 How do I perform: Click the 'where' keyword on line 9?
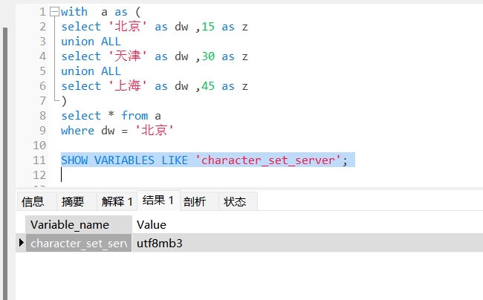tap(77, 131)
